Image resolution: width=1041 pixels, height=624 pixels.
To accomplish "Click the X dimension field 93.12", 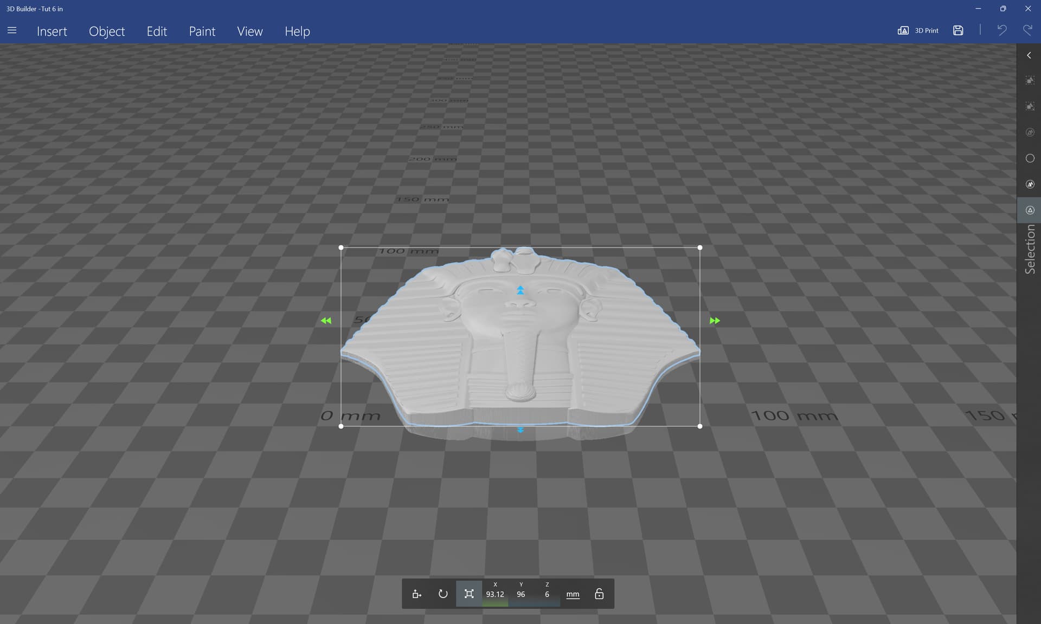I will (x=495, y=594).
